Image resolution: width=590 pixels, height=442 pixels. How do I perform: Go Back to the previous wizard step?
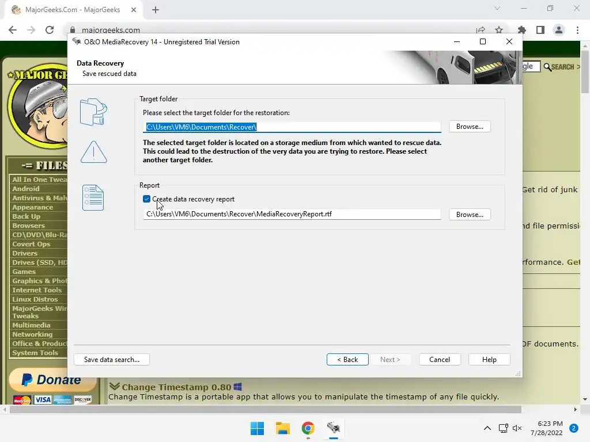pyautogui.click(x=347, y=360)
